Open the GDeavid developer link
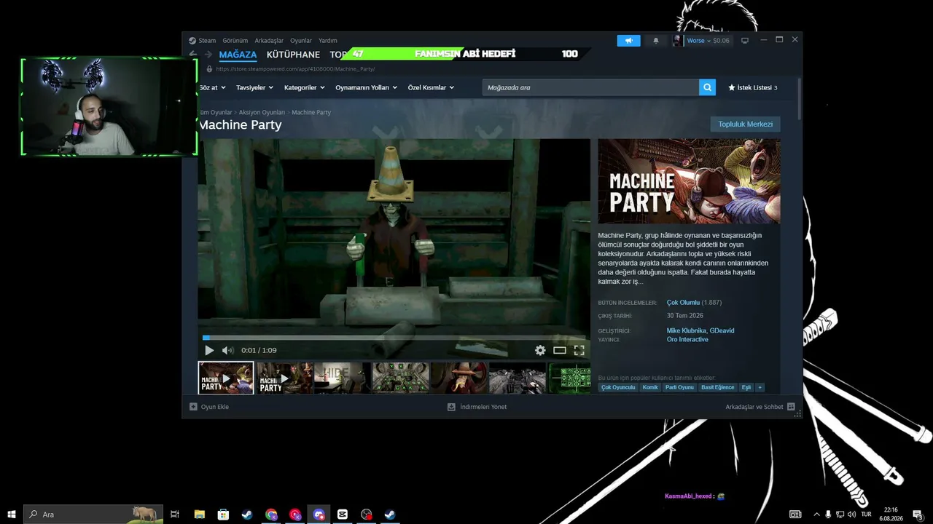This screenshot has width=933, height=524. [722, 330]
